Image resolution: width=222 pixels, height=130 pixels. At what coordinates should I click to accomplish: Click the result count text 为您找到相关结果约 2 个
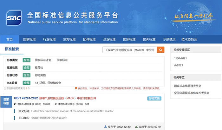tap(17, 88)
